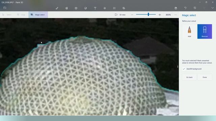Click the 'Too much selected?' hint text
Viewport: 216px width, 121px height.
tap(197, 62)
